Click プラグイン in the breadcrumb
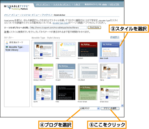 point(47,15)
